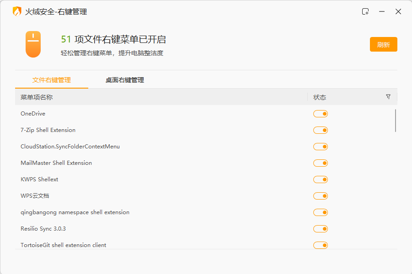This screenshot has height=274, width=412.
Task: Open the filter funnel in status column
Action: (x=388, y=97)
